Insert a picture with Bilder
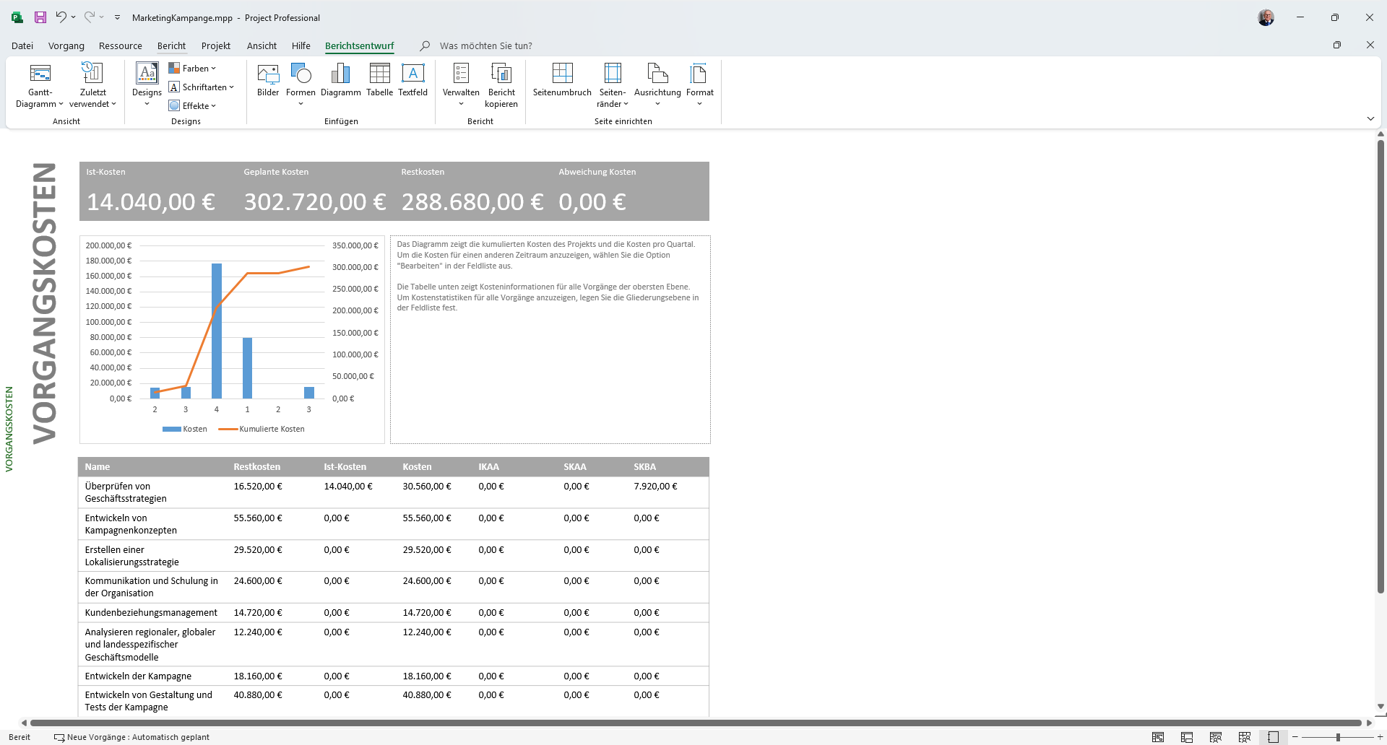 point(268,80)
